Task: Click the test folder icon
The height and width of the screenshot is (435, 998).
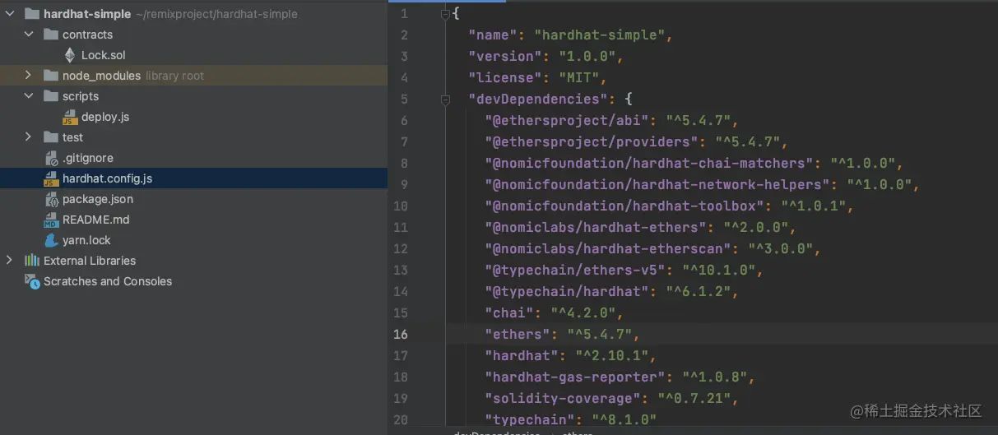Action: coord(51,137)
